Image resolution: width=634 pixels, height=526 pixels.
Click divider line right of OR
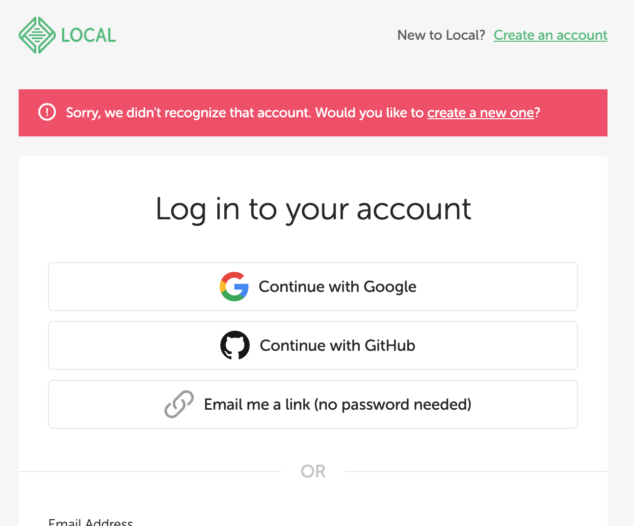[x=476, y=472]
